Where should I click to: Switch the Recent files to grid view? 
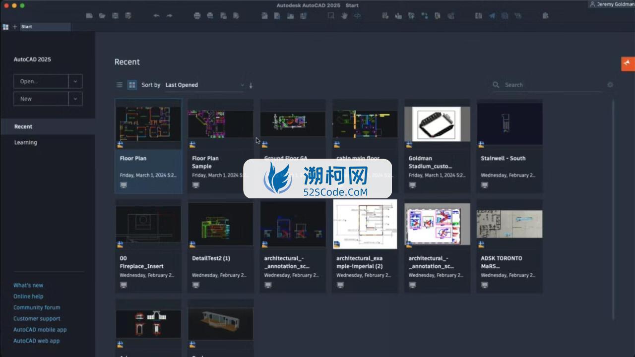pyautogui.click(x=132, y=85)
